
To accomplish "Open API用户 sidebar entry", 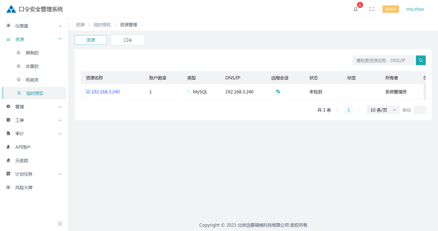I will pyautogui.click(x=23, y=147).
